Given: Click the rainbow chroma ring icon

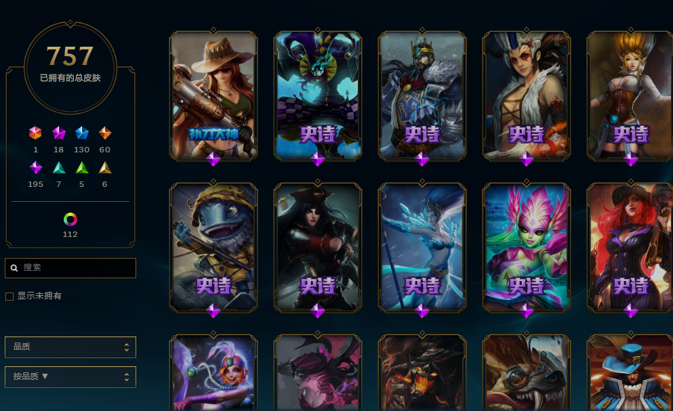Looking at the screenshot, I should tap(70, 219).
